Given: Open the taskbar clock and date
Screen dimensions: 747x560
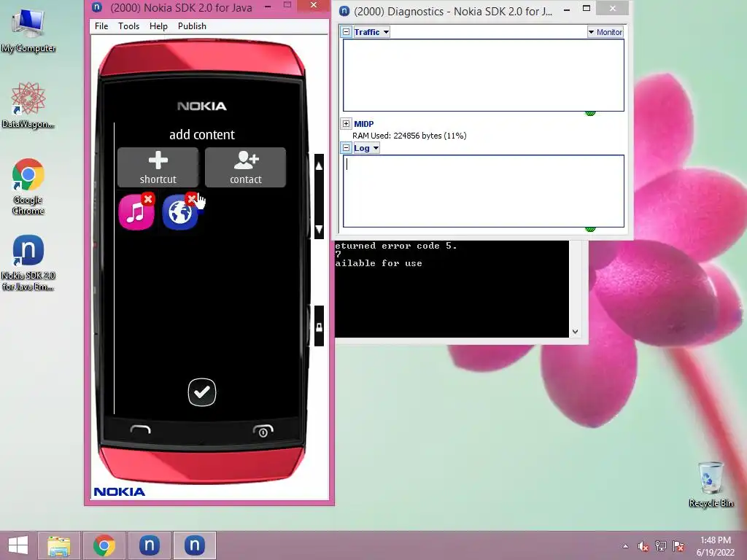Looking at the screenshot, I should (x=716, y=546).
